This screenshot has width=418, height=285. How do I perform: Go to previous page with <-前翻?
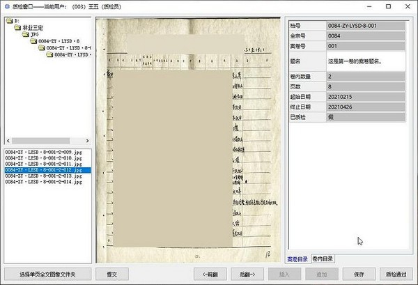coord(209,274)
